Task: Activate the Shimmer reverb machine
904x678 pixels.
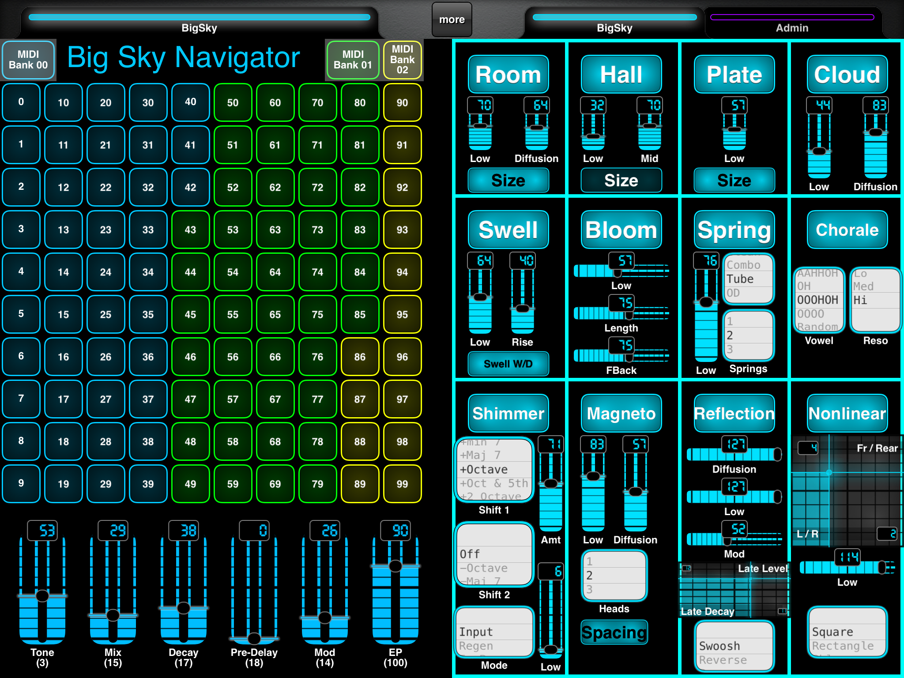Action: pos(508,413)
